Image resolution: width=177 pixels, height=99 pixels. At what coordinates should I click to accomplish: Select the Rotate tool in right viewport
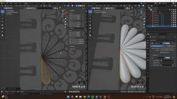90,21
